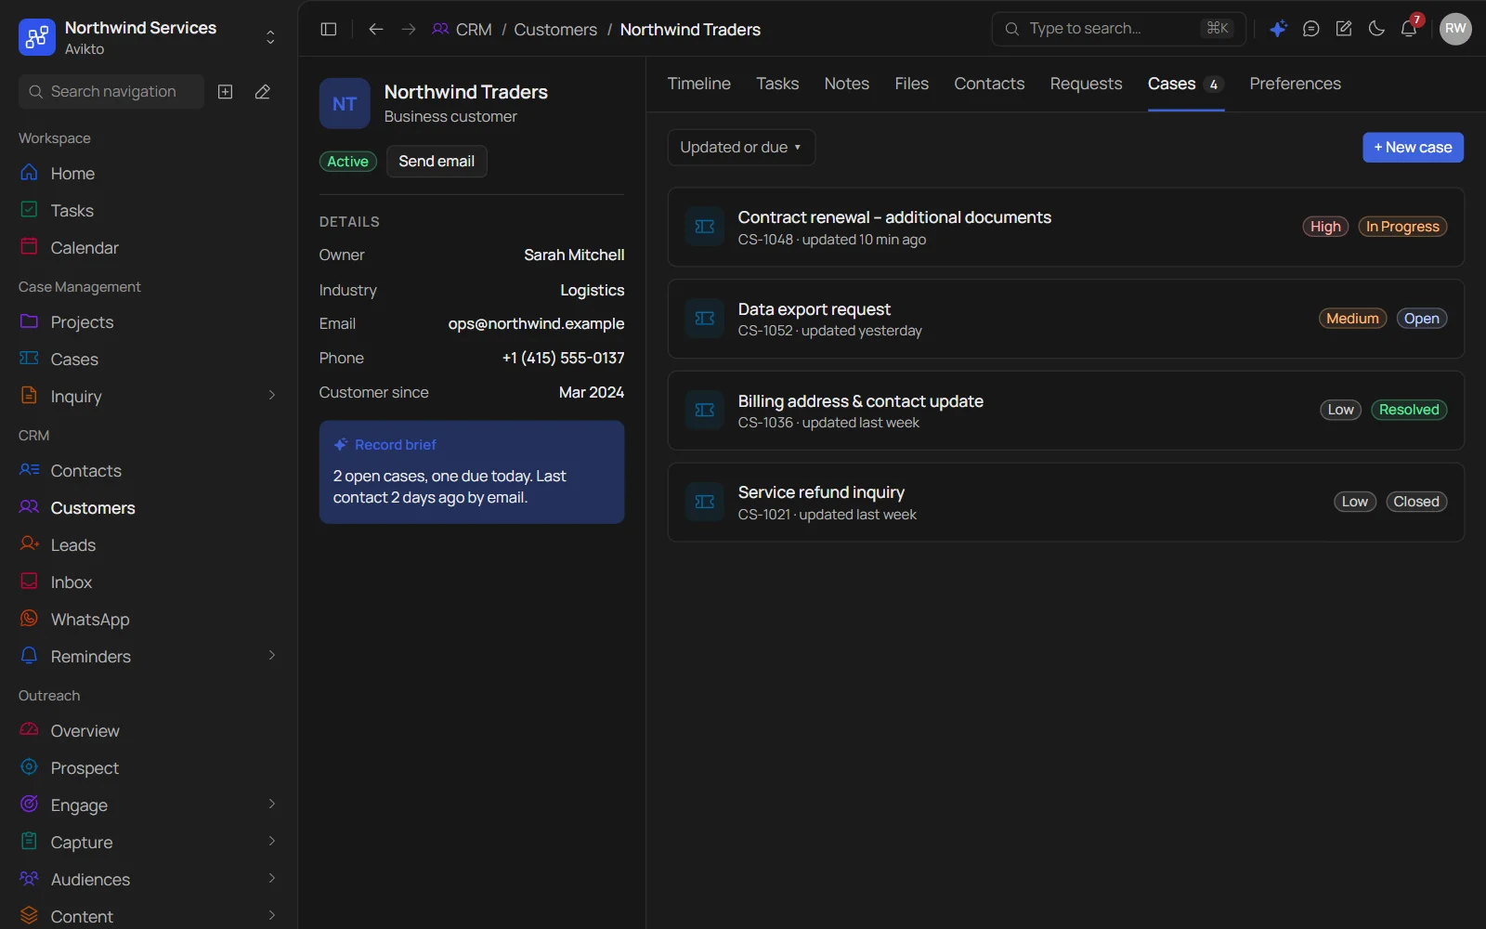
Task: Expand the Engage submenu chevron
Action: 272,805
